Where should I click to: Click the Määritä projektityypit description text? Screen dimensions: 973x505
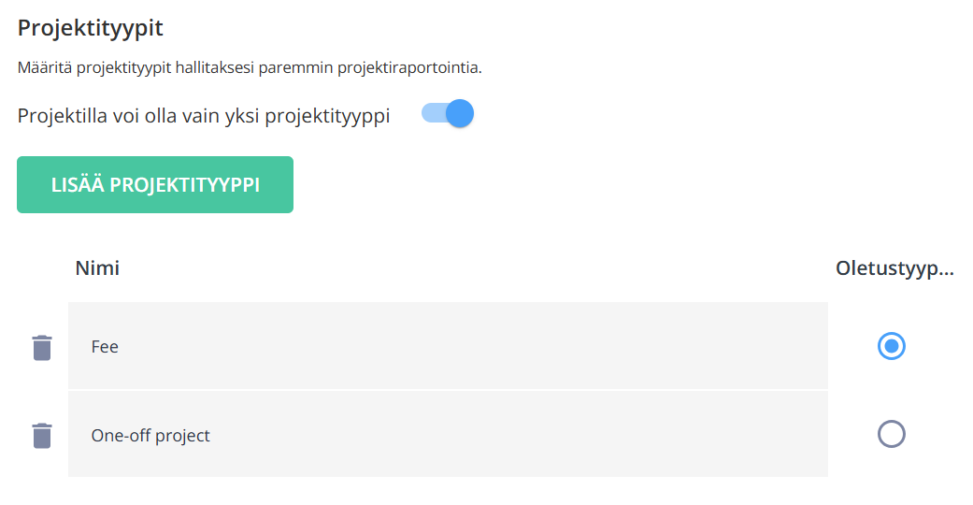[250, 67]
